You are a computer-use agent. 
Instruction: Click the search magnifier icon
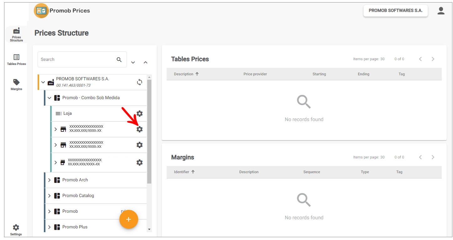pos(119,60)
